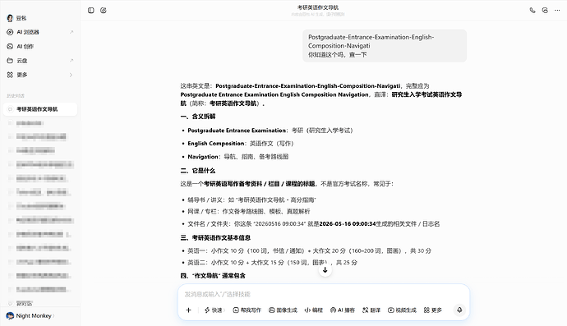567x326 pixels.
Task: Choose the 帮我写作 skill
Action: [247, 310]
